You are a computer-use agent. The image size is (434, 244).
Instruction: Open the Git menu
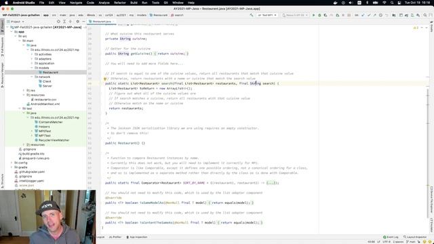165,3
